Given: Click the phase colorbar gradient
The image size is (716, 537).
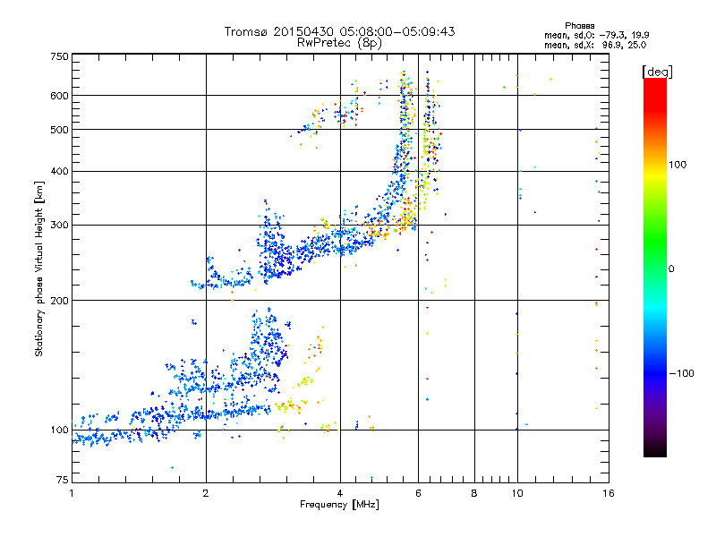Looking at the screenshot, I should [655, 267].
